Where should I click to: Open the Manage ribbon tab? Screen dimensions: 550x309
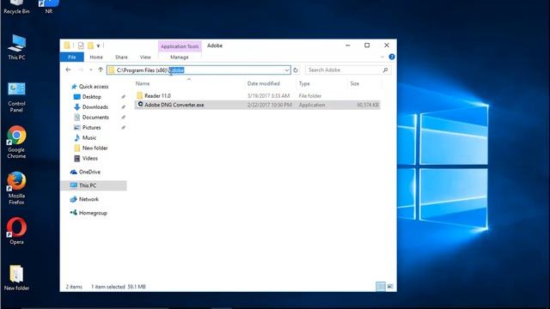[180, 58]
